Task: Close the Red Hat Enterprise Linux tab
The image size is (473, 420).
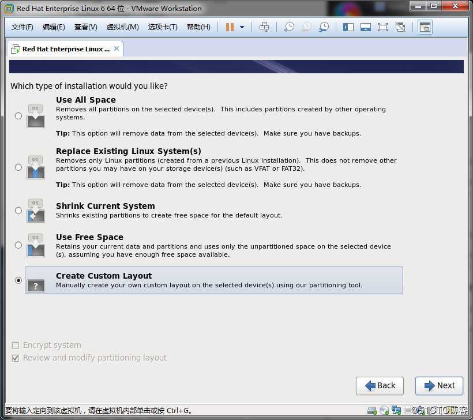Action: tap(117, 48)
